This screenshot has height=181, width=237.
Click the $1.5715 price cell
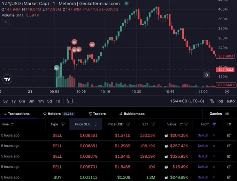[122, 135]
